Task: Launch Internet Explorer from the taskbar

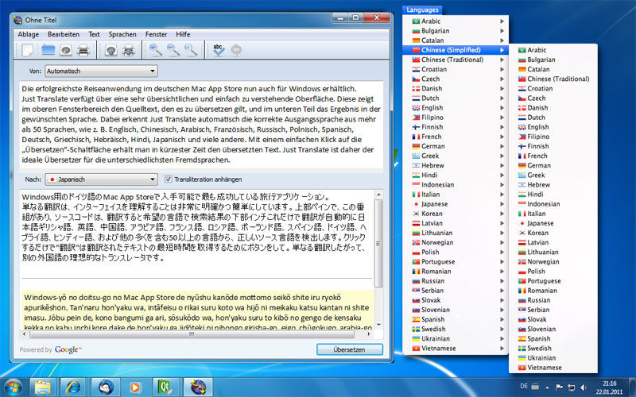Action: [73, 387]
